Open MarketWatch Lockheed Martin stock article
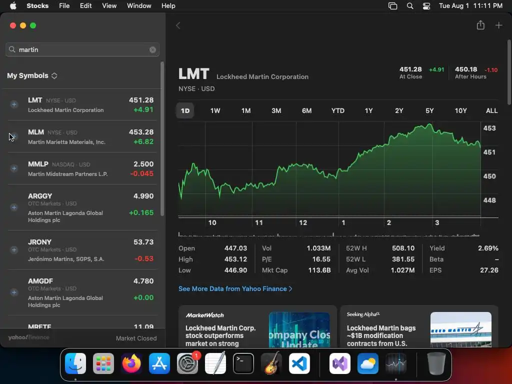 (x=257, y=326)
